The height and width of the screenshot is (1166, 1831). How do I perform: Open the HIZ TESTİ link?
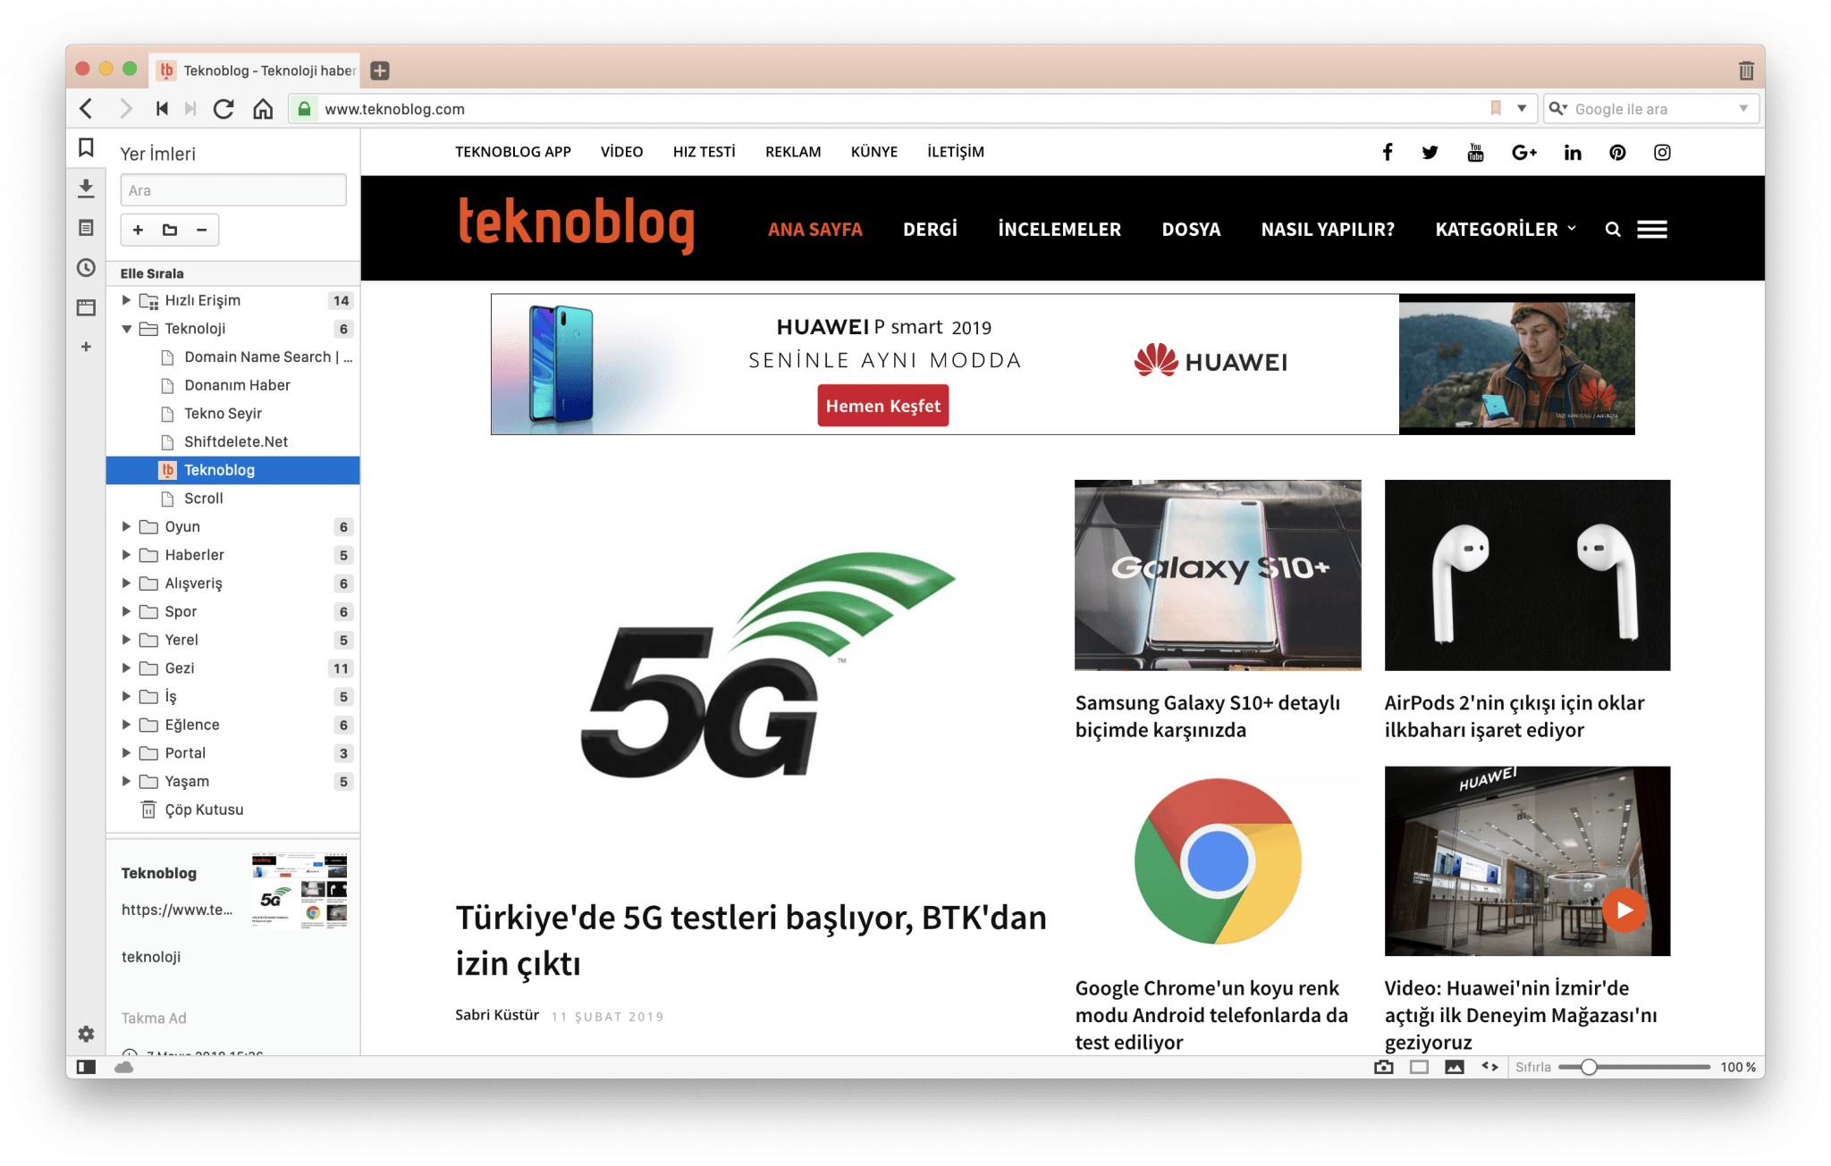tap(704, 152)
